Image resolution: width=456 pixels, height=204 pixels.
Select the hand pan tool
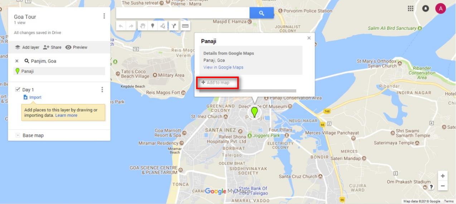tap(142, 26)
